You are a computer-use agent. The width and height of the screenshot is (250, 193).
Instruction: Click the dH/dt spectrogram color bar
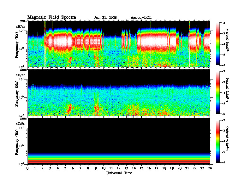(x=218, y=44)
